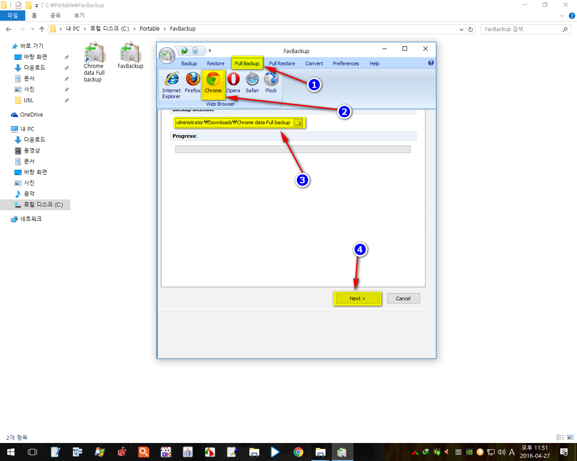This screenshot has height=461, width=577.
Task: Switch to the Full Backup tab
Action: point(247,63)
